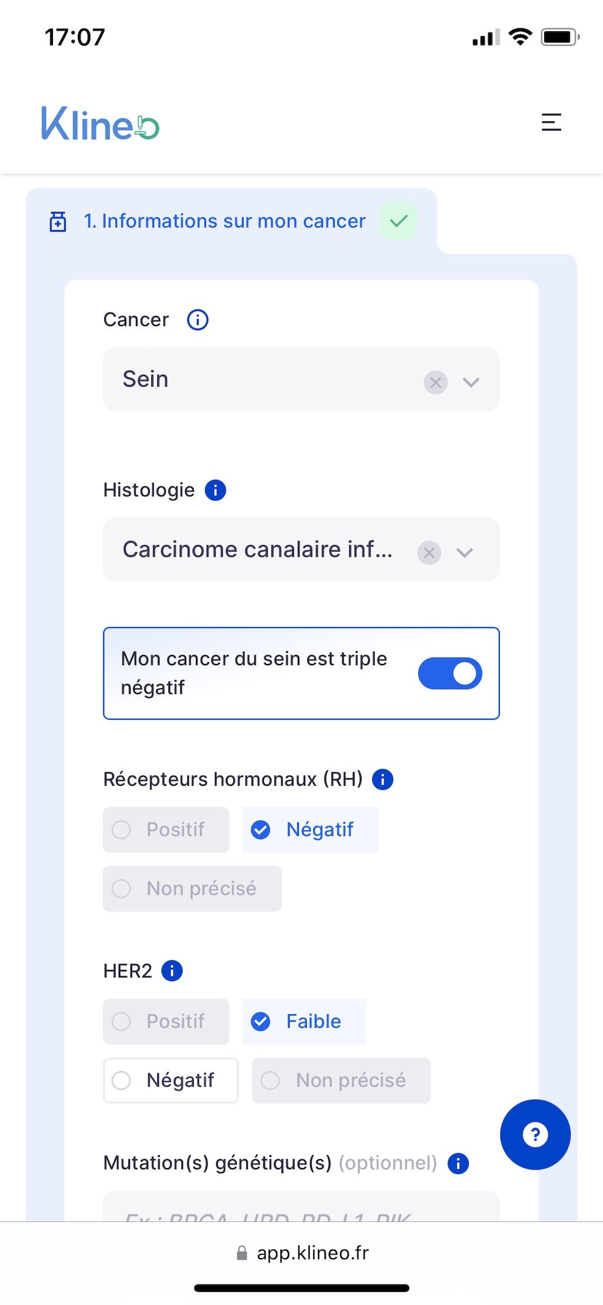Select Faible for HER2

[x=304, y=1021]
